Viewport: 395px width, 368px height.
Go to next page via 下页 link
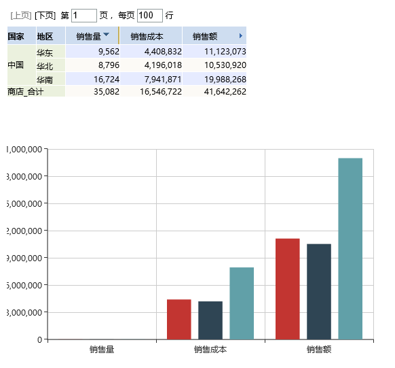[x=45, y=16]
